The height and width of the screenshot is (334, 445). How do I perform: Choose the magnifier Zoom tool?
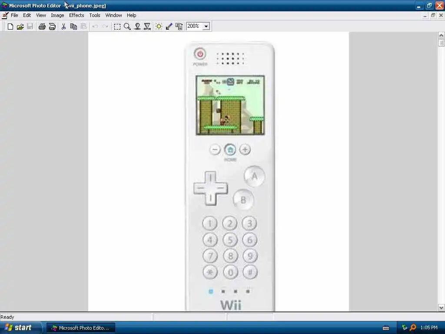tap(127, 27)
